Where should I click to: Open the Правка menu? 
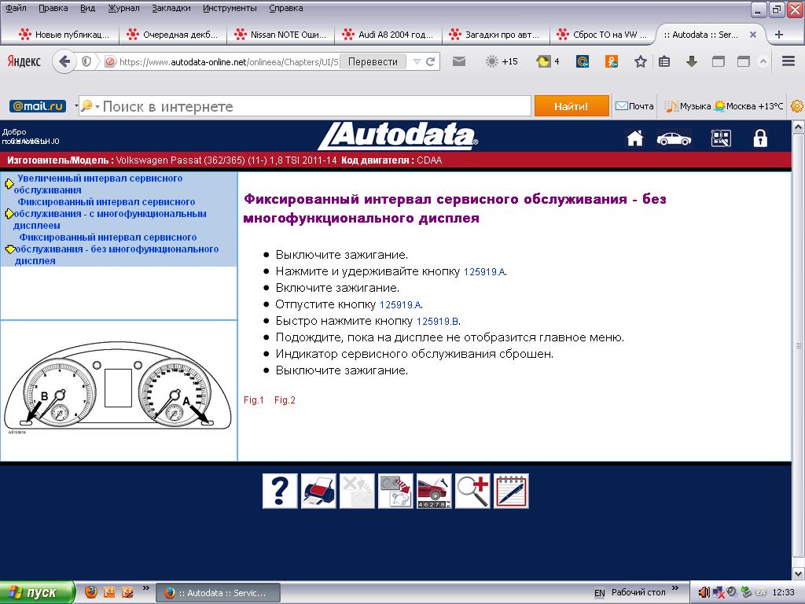point(53,8)
